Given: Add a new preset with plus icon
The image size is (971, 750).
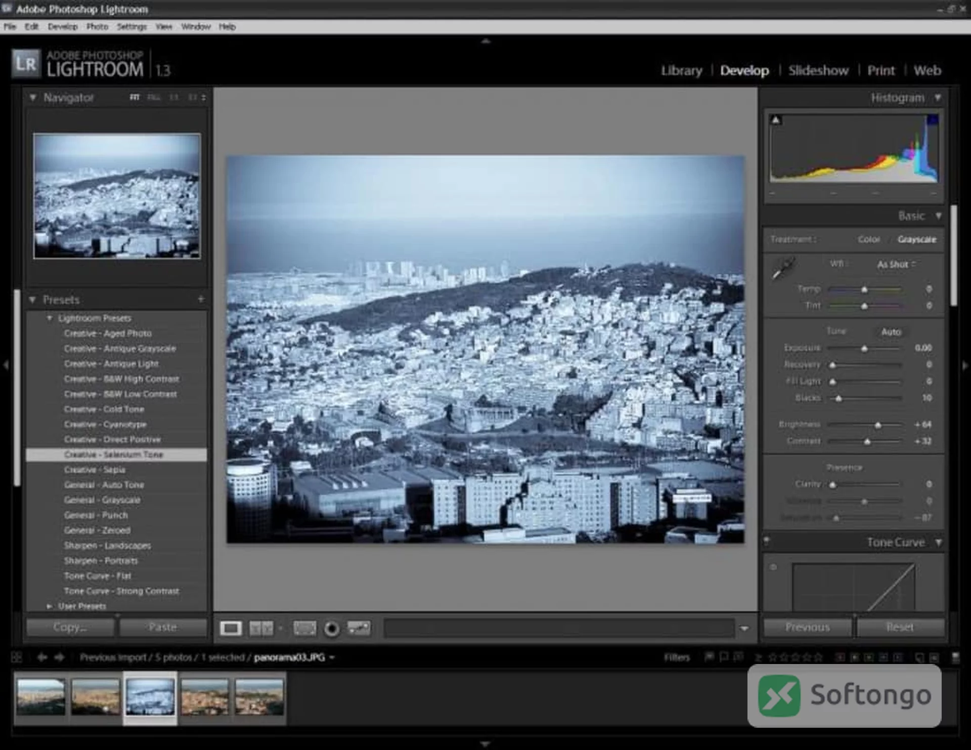Looking at the screenshot, I should click(x=201, y=299).
